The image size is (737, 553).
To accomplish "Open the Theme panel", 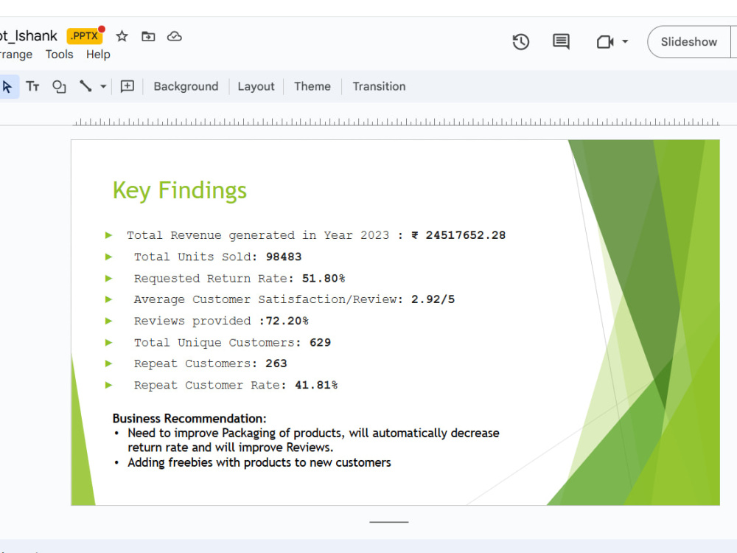I will pos(312,86).
